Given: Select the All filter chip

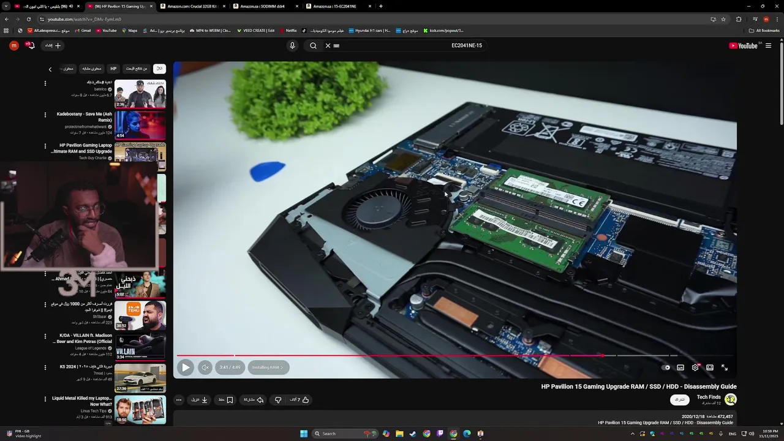Looking at the screenshot, I should [159, 69].
